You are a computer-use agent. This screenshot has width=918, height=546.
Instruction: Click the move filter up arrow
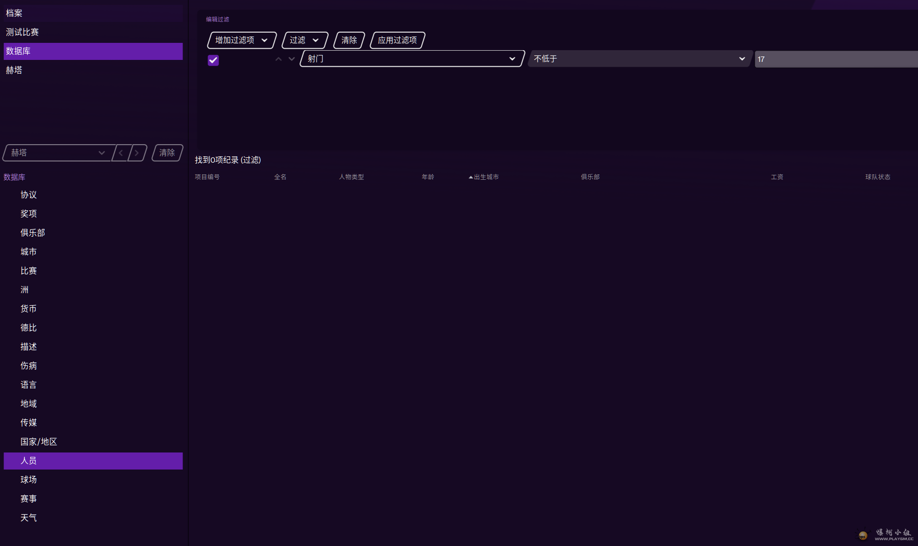click(x=279, y=59)
